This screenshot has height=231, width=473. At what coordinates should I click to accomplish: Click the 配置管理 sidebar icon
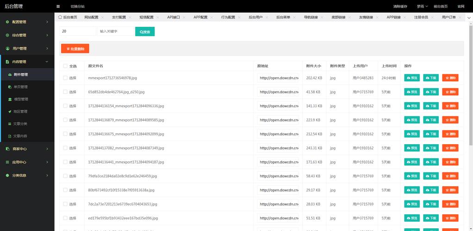[x=7, y=22]
